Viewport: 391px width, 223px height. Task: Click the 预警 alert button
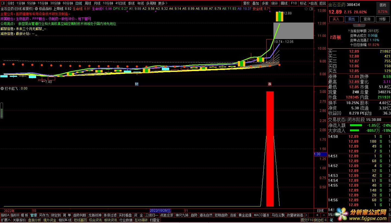[x=383, y=19]
